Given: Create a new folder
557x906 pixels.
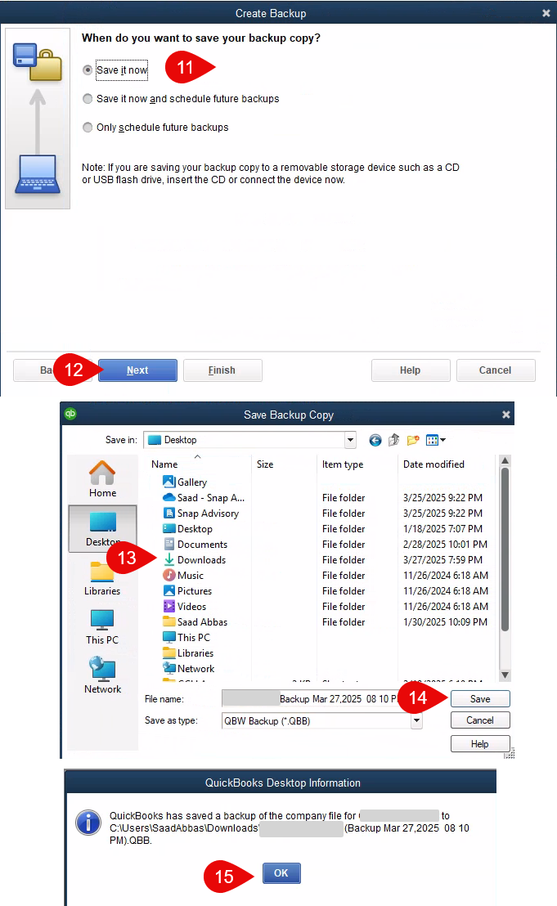Looking at the screenshot, I should 412,440.
